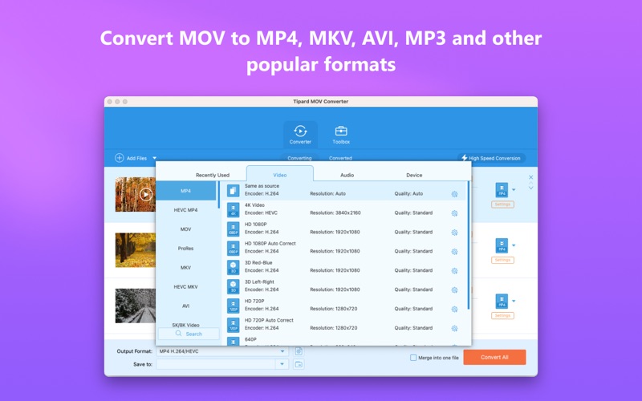Select the snowy road video thumbnail
Image resolution: width=642 pixels, height=401 pixels.
click(x=136, y=306)
